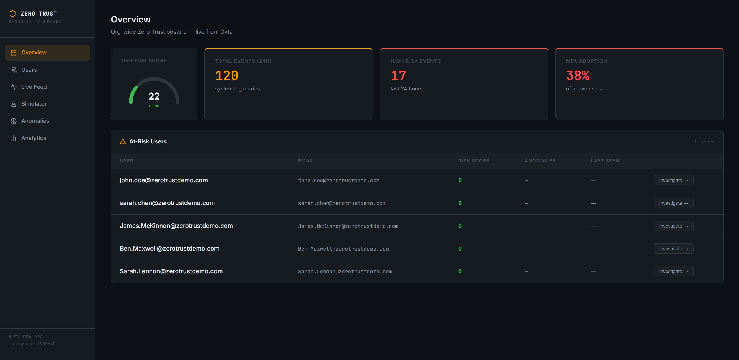Click user name john.doe@zerotrustdemo.com in User column
Screen dimensions: 739x360
164,180
